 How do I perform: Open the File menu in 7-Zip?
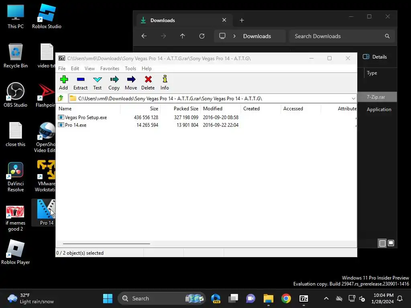coord(62,68)
